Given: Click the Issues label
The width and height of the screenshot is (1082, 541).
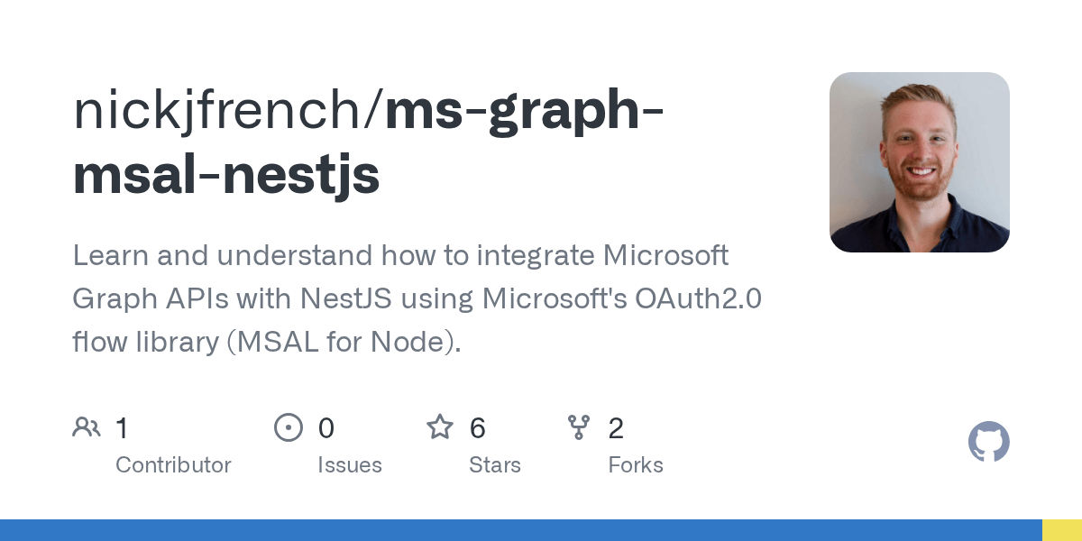Looking at the screenshot, I should tap(350, 465).
